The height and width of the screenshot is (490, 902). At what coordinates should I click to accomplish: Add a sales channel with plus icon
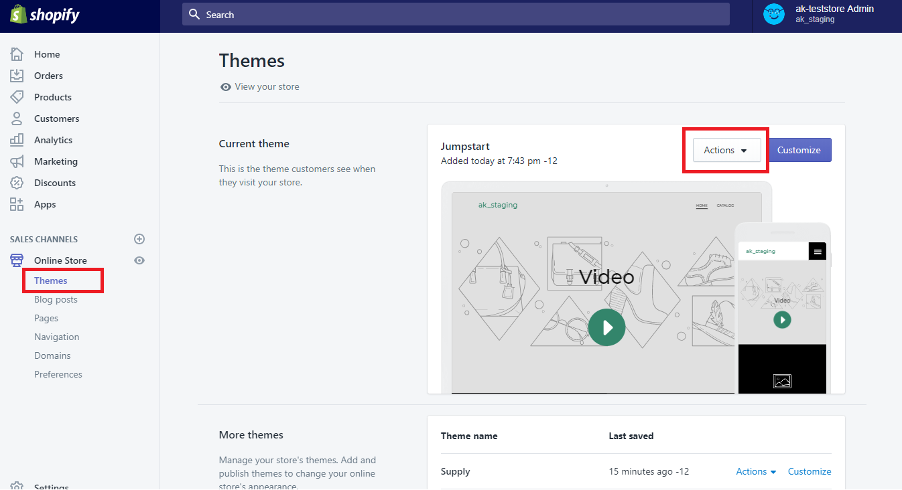[x=139, y=239]
